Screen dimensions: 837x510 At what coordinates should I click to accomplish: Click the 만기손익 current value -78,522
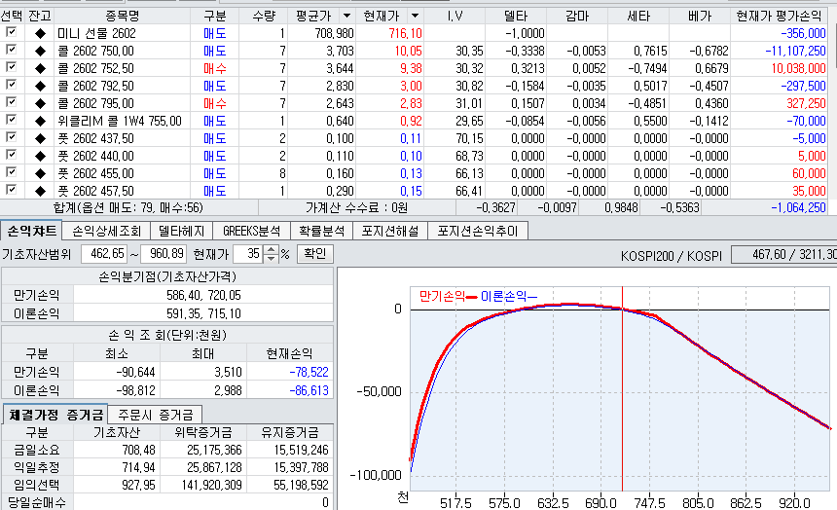[309, 372]
